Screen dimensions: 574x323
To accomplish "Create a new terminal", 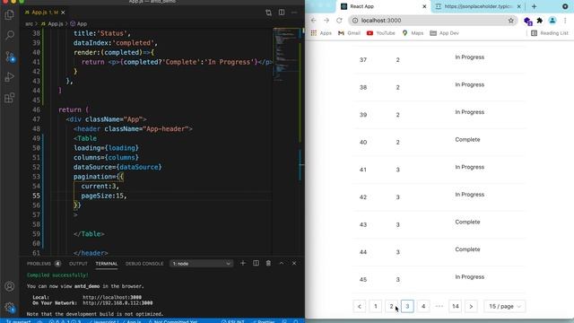I will [243, 263].
